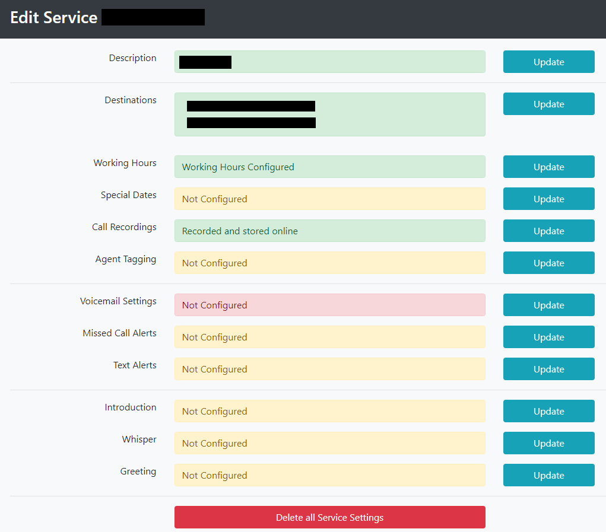Update Special Dates configuration
Image resolution: width=606 pixels, height=532 pixels.
[x=548, y=199]
